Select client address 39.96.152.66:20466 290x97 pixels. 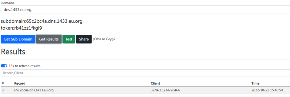click(x=165, y=90)
